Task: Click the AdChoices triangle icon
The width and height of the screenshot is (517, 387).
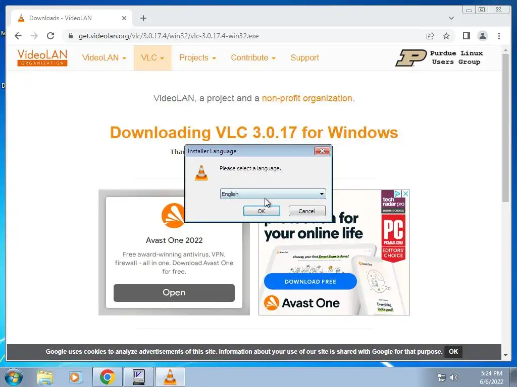Action: pos(398,193)
